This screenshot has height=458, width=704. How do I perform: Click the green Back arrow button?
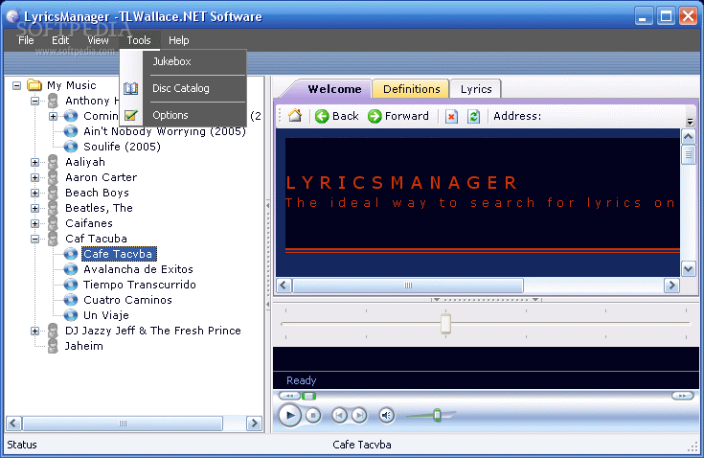point(322,116)
